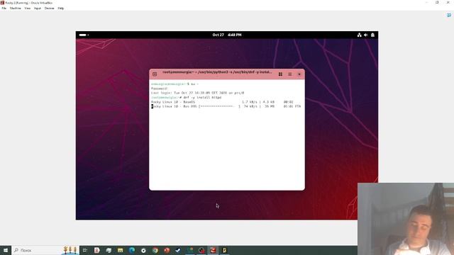This screenshot has height=255, width=454.
Task: Click the volume icon in GNOME top bar
Action: [x=366, y=35]
